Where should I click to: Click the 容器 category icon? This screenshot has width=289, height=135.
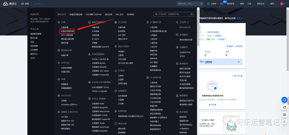coord(59,79)
